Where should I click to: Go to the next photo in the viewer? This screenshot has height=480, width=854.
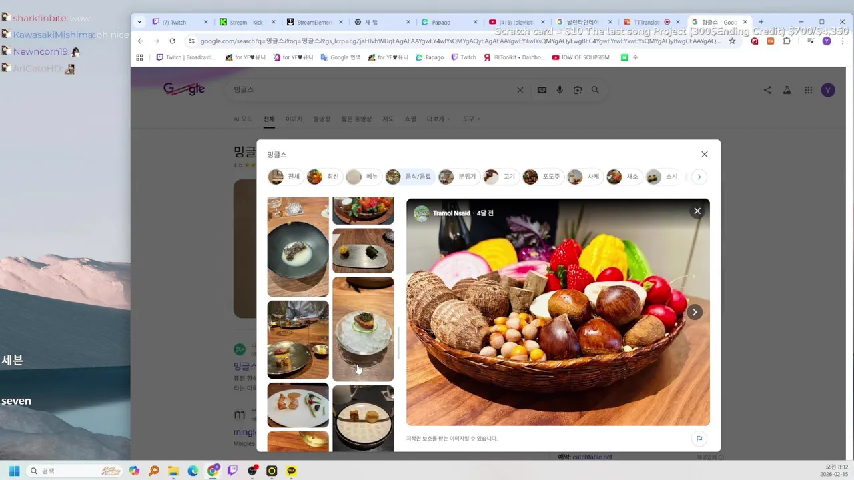[x=695, y=312]
